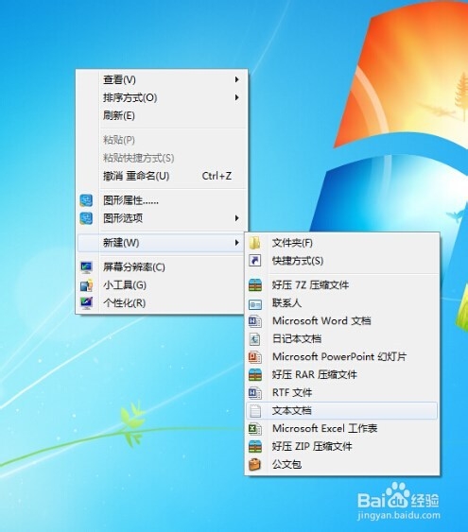This screenshot has width=468, height=532.
Task: Click the 小工具 gadgets icon
Action: coord(86,285)
